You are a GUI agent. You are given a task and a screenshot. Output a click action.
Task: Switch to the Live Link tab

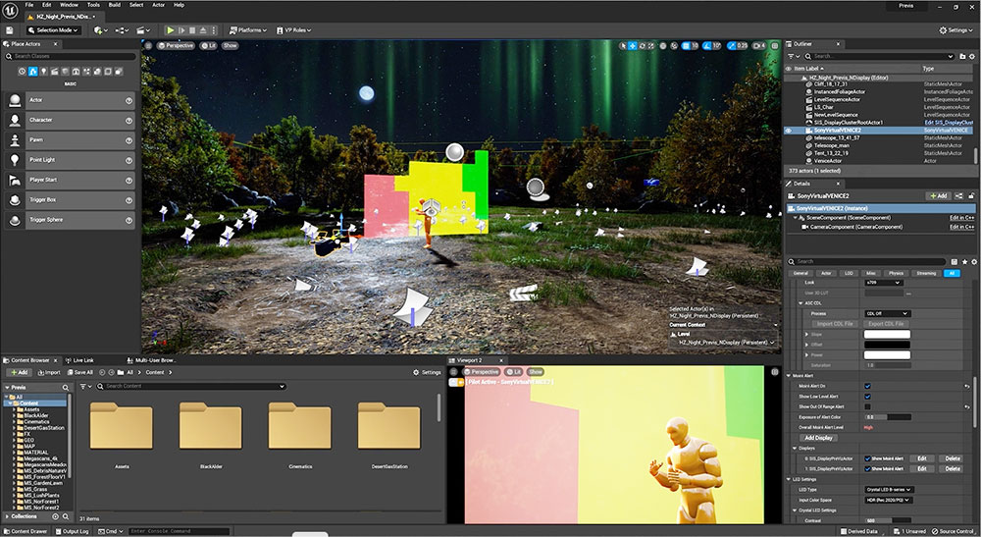[82, 360]
